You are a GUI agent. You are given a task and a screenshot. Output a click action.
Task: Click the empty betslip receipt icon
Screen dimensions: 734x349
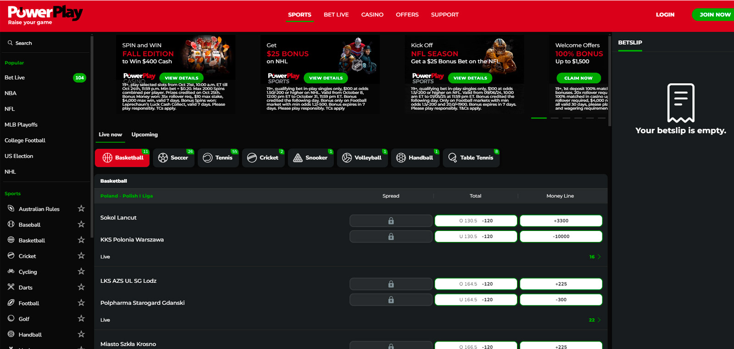tap(681, 103)
